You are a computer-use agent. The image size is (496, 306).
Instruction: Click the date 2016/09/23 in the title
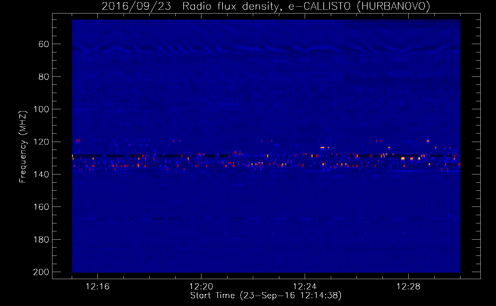(136, 6)
